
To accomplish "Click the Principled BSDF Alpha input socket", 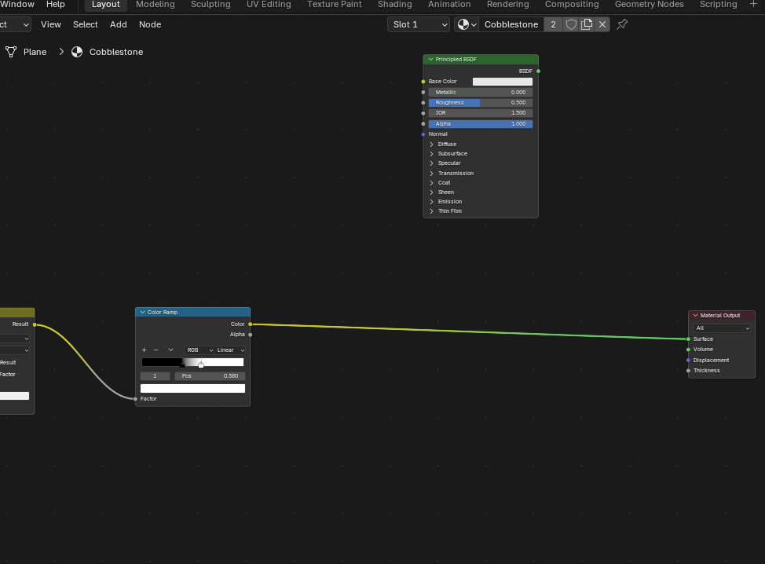I will coord(423,124).
